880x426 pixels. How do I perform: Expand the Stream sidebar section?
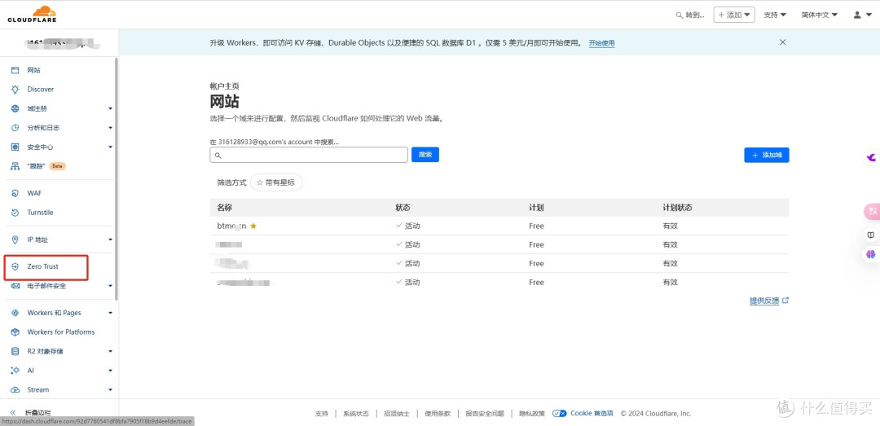pos(111,389)
